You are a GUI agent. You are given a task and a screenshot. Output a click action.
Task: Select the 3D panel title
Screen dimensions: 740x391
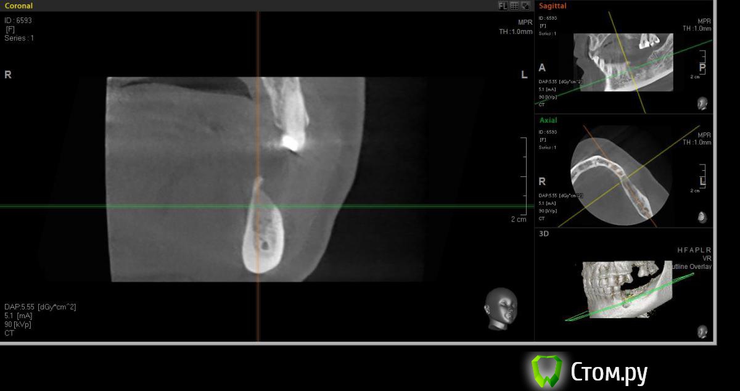pyautogui.click(x=544, y=234)
